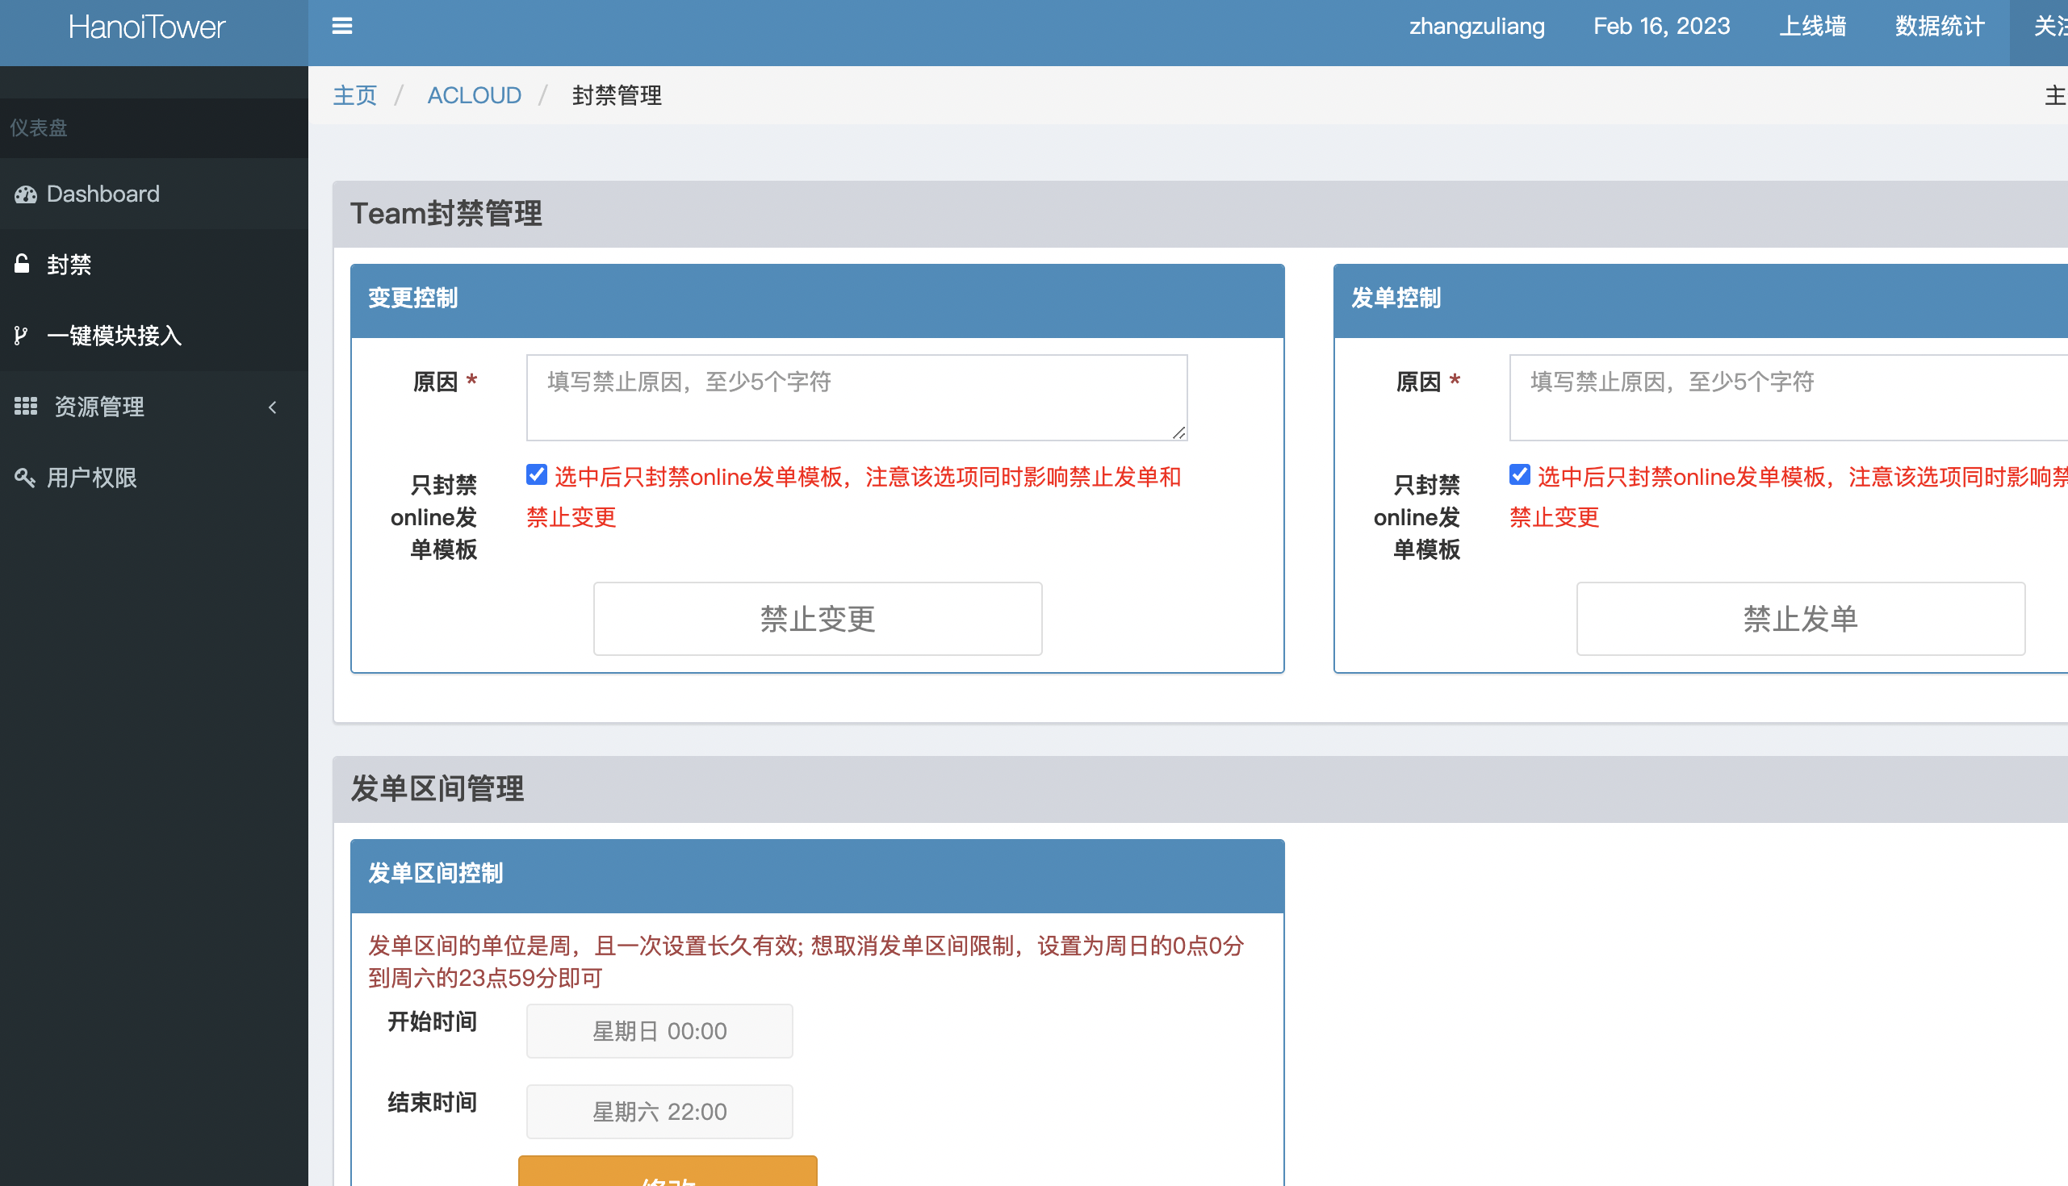This screenshot has width=2068, height=1186.
Task: Open the 上线墙 top navigation link
Action: click(x=1812, y=26)
